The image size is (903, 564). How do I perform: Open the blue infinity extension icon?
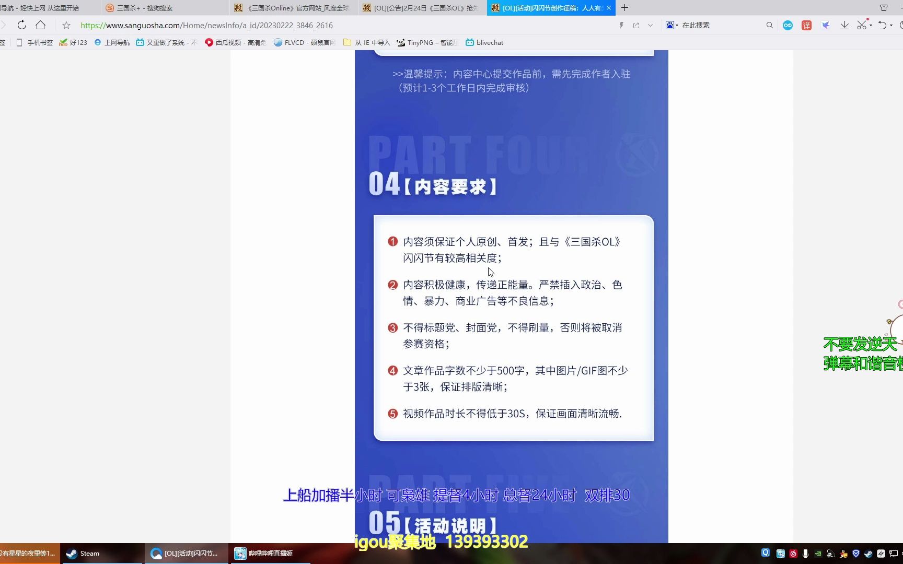[788, 25]
